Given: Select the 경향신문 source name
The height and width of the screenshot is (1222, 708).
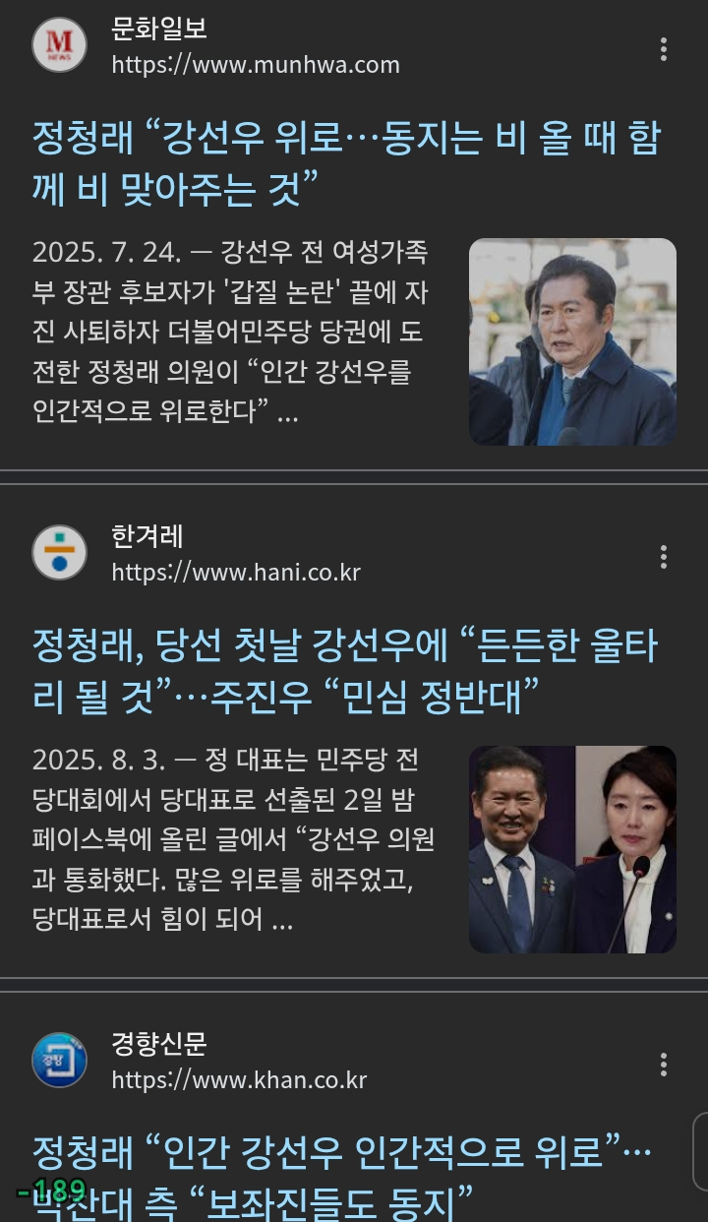Looking at the screenshot, I should tap(159, 1045).
